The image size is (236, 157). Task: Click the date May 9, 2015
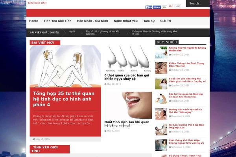[x=113, y=131]
